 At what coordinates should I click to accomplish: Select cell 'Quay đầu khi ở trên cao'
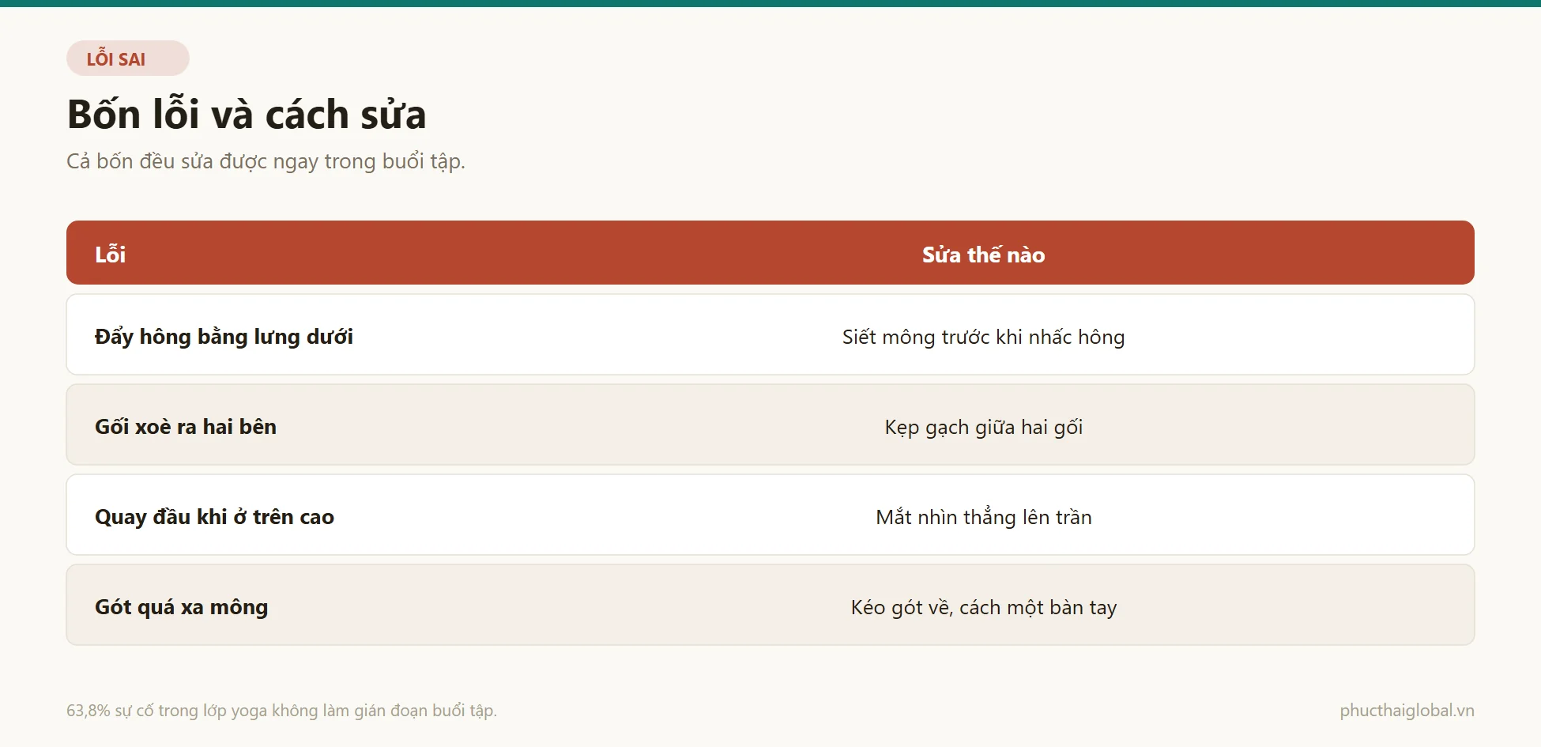point(214,517)
